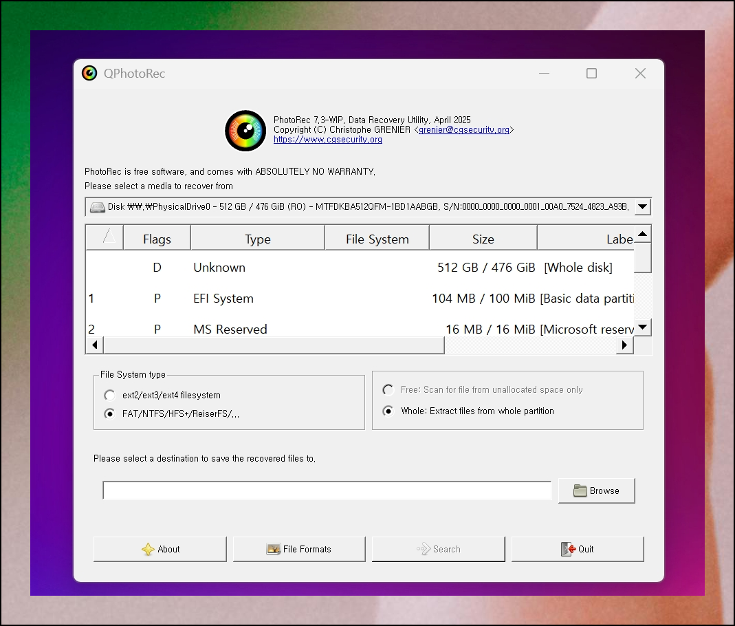Click the Search button
The height and width of the screenshot is (626, 735).
[x=438, y=549]
